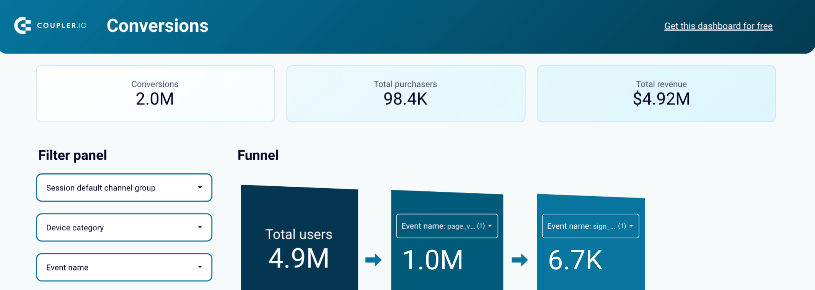Select the Conversions 2.0M scorecard
This screenshot has height=290, width=815.
click(x=155, y=94)
